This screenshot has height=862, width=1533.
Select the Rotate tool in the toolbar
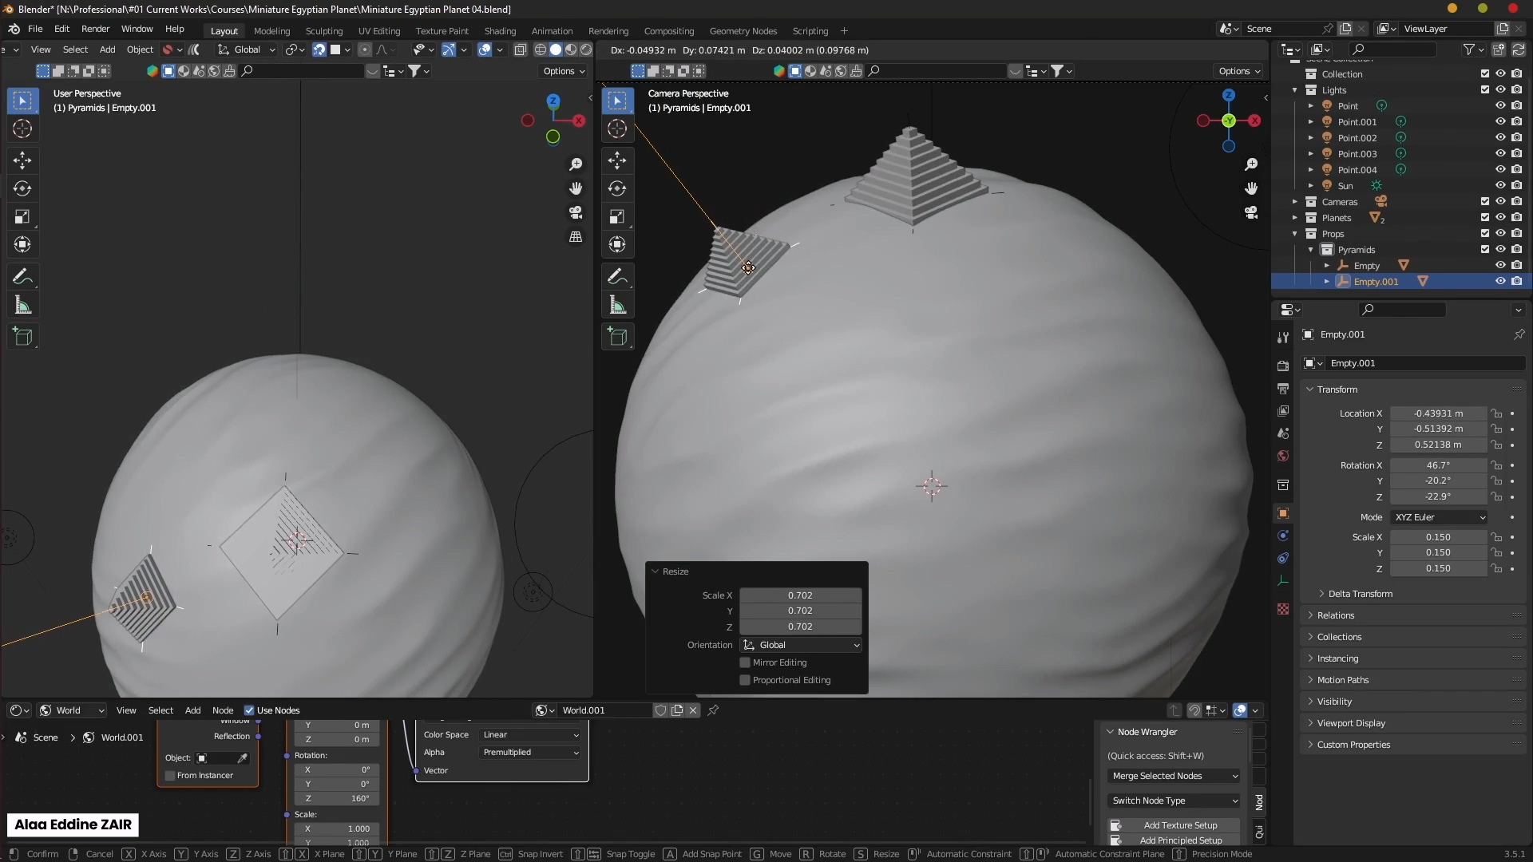pyautogui.click(x=22, y=188)
